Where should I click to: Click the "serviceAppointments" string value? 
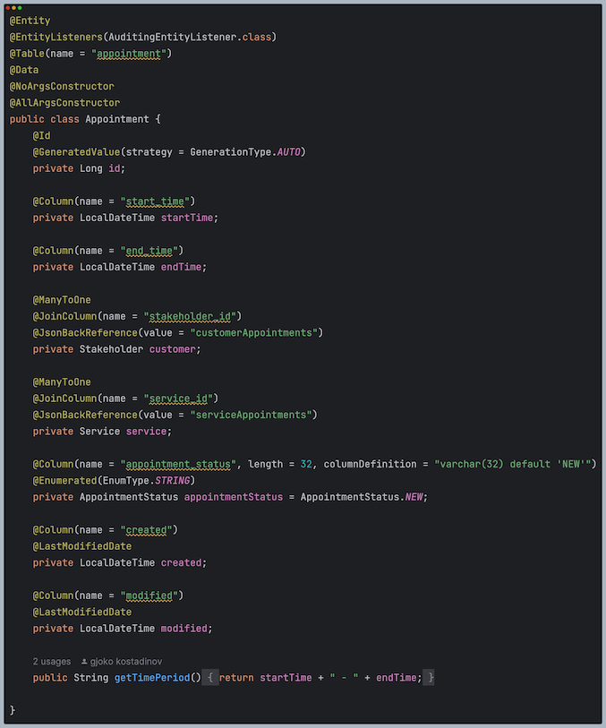click(x=253, y=415)
